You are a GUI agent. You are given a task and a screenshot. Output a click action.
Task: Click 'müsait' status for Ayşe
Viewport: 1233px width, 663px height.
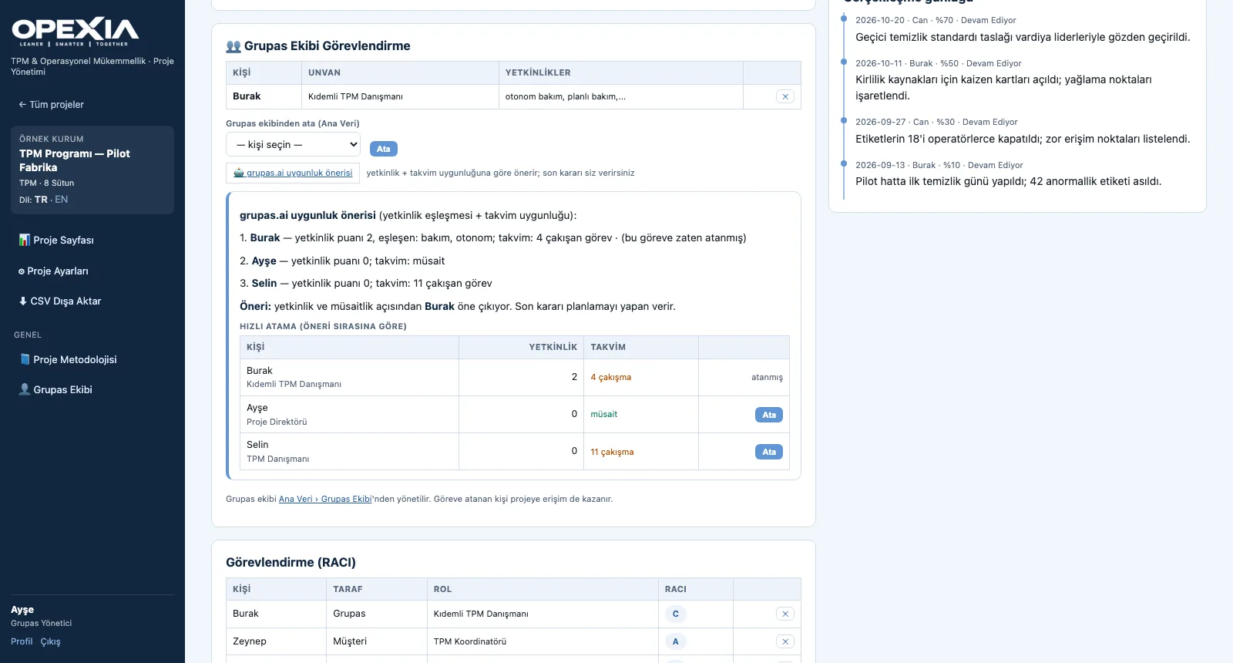pos(604,415)
